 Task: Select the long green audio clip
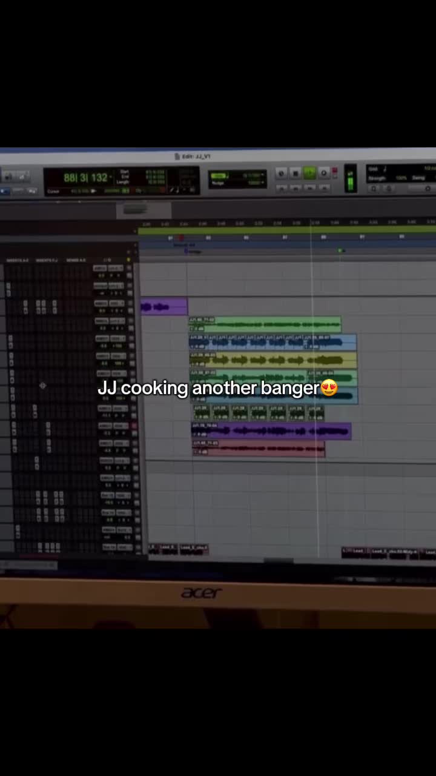[x=265, y=324]
